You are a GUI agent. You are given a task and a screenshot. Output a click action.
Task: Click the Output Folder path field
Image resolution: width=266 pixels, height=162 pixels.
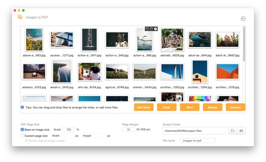pos(194,131)
